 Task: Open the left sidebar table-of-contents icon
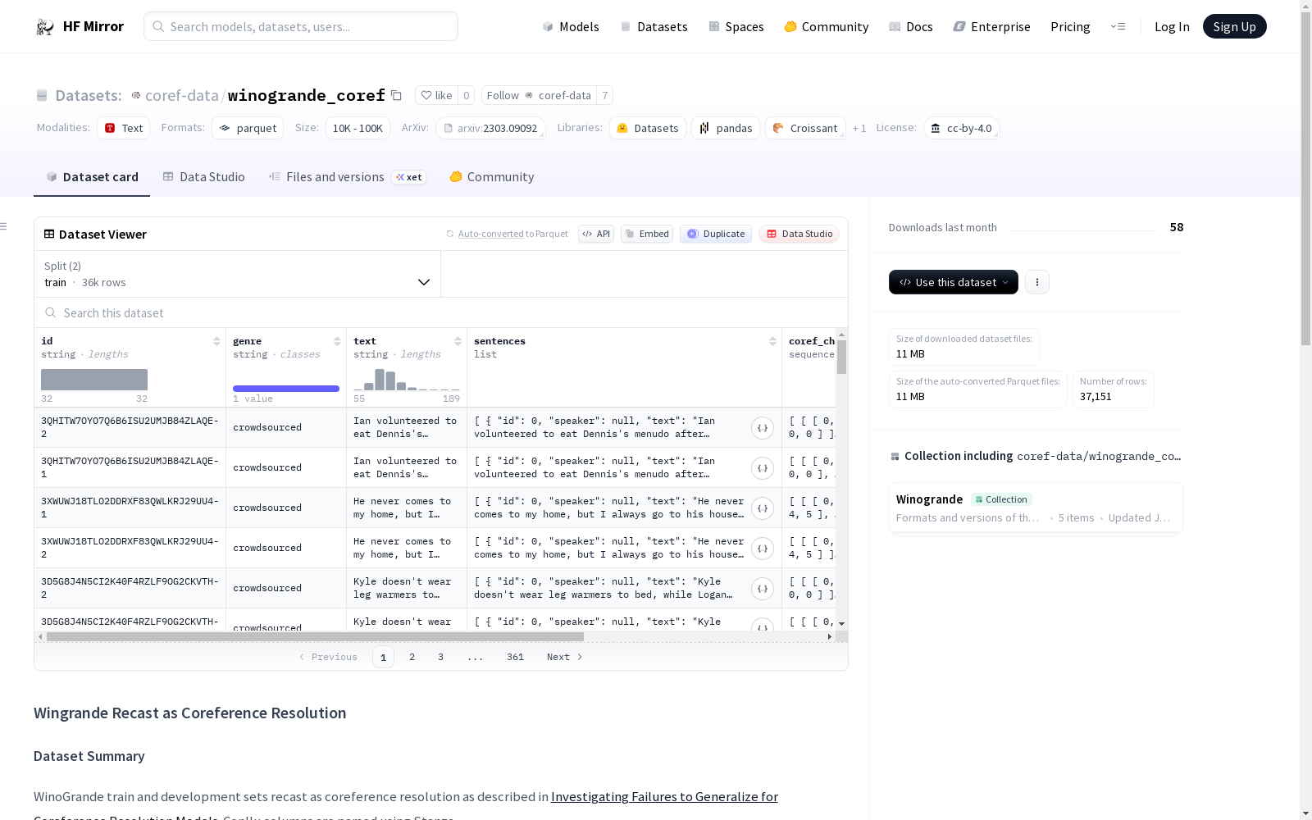point(4,226)
